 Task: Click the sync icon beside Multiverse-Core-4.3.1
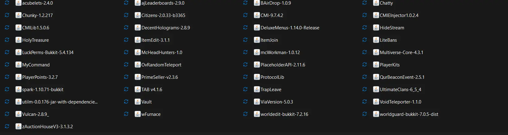[x=364, y=52]
